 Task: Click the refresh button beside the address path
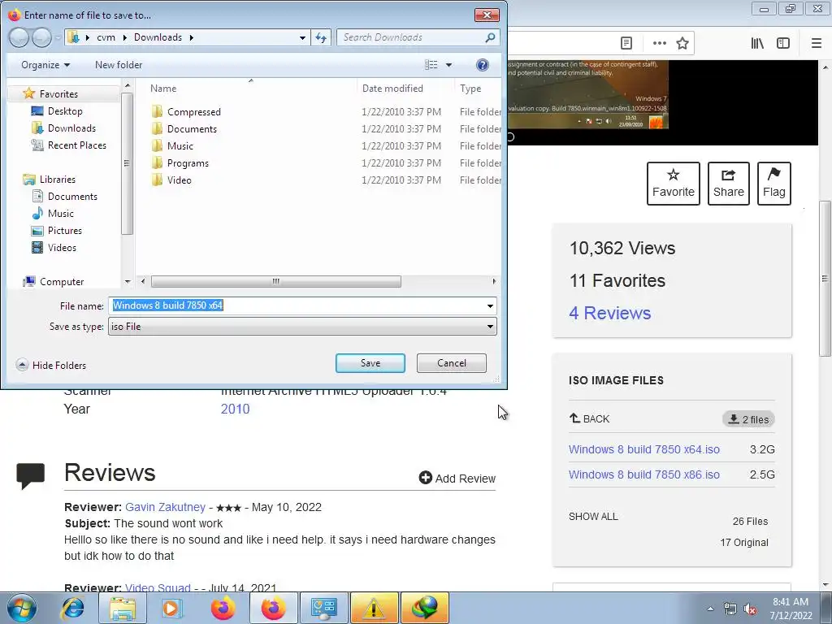click(321, 37)
